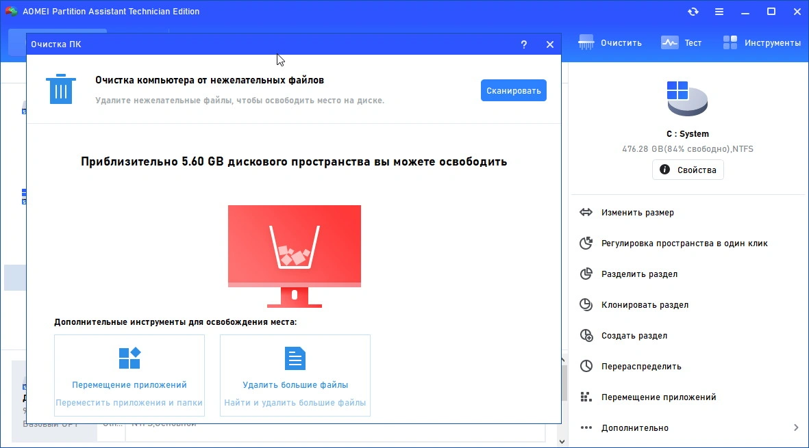Click the Очистка компьютера от нежелательных файлов heading
Screen dimensions: 809x448
point(210,80)
